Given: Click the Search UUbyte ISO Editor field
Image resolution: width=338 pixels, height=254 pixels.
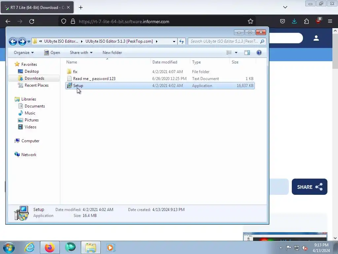Looking at the screenshot, I should coord(227,41).
